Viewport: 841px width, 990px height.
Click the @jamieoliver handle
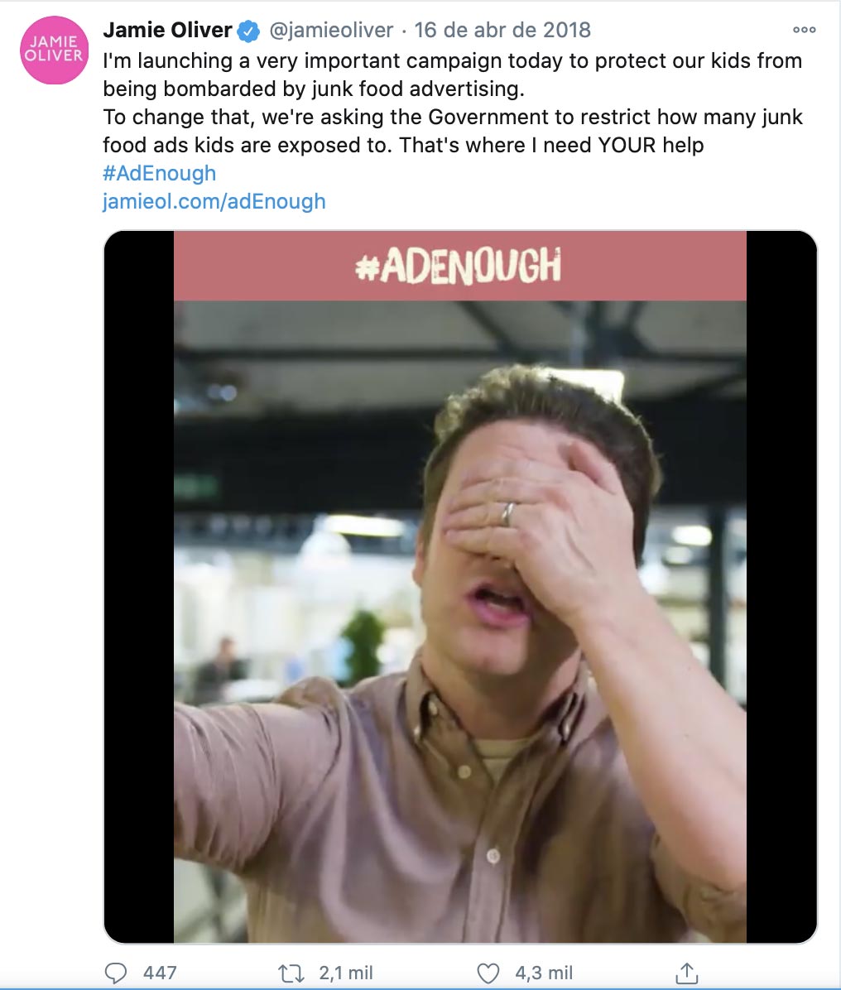331,30
